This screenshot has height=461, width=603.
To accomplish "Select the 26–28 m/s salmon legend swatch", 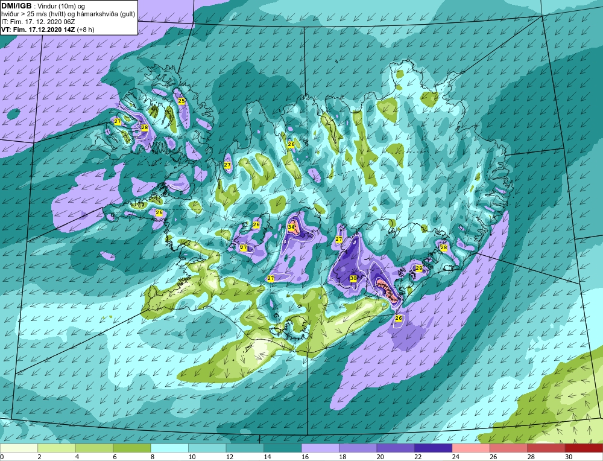I will click(x=509, y=448).
